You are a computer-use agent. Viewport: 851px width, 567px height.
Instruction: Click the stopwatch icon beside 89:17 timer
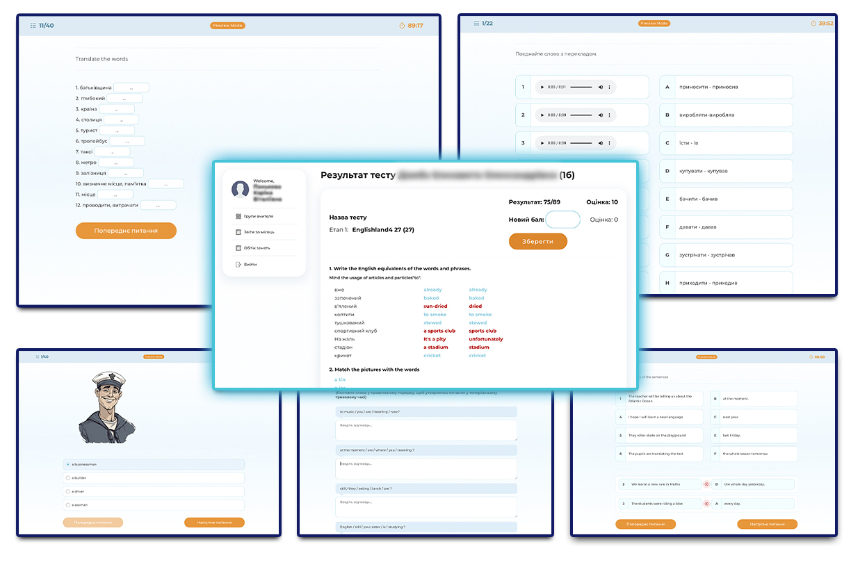coord(402,26)
